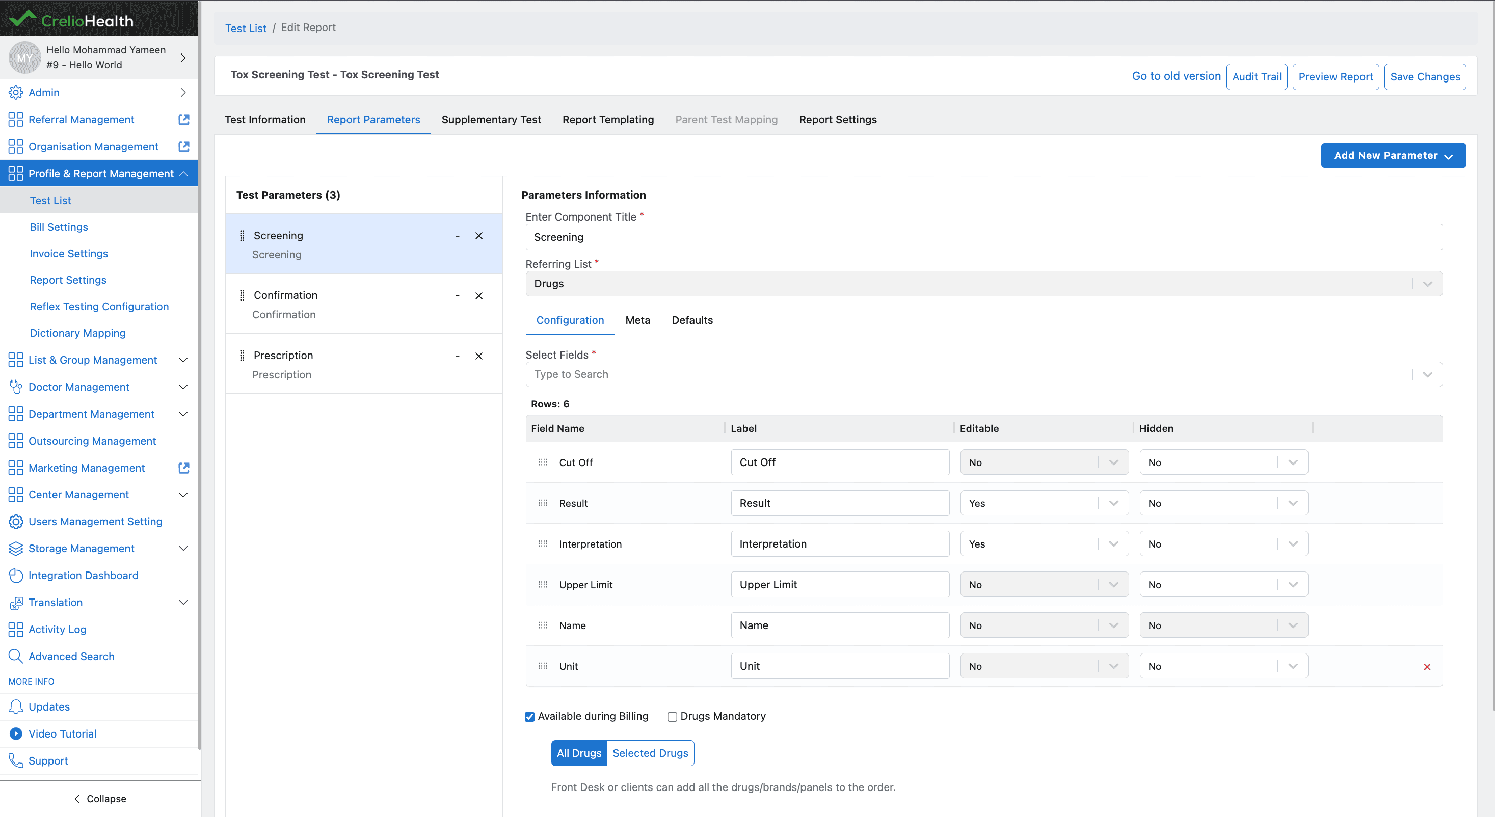This screenshot has height=817, width=1495.
Task: Select the All Drugs option
Action: pyautogui.click(x=579, y=753)
